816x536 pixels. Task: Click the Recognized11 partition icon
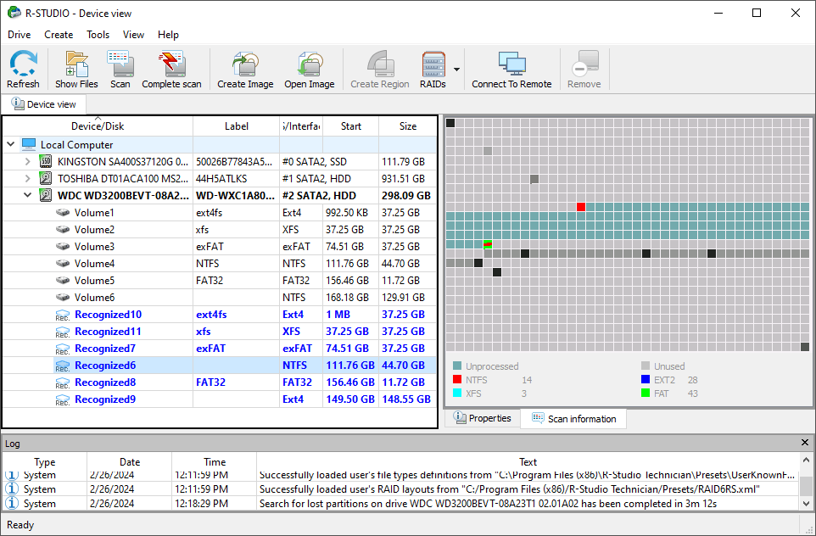click(x=63, y=332)
